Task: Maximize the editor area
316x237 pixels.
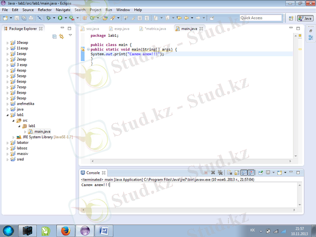Action: click(x=298, y=28)
